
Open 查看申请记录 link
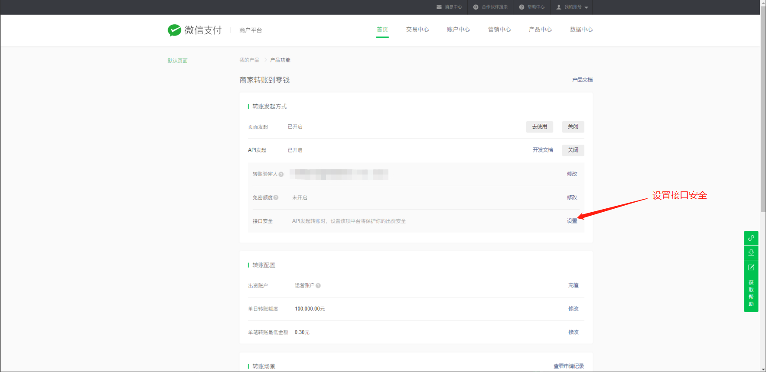(568, 366)
